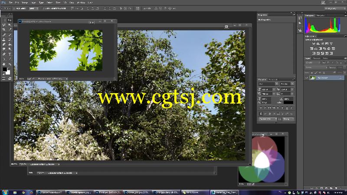Open the Image menu

(x=24, y=3)
